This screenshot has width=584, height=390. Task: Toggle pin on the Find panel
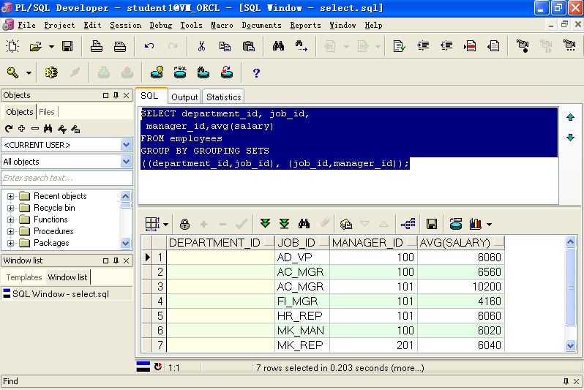(566, 381)
